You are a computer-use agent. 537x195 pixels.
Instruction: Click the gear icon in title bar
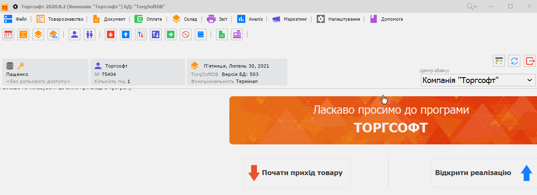pyautogui.click(x=15, y=7)
